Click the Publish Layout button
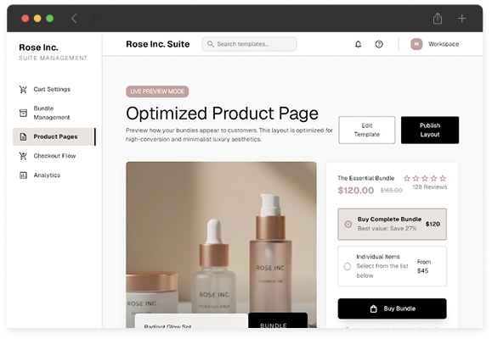Screen dimensions: 492x339 (x=430, y=130)
